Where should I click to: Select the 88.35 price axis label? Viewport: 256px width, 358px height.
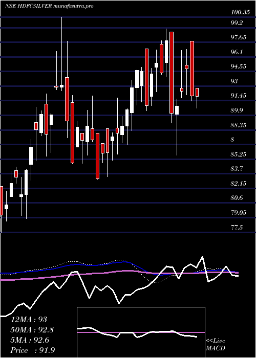pos(239,125)
